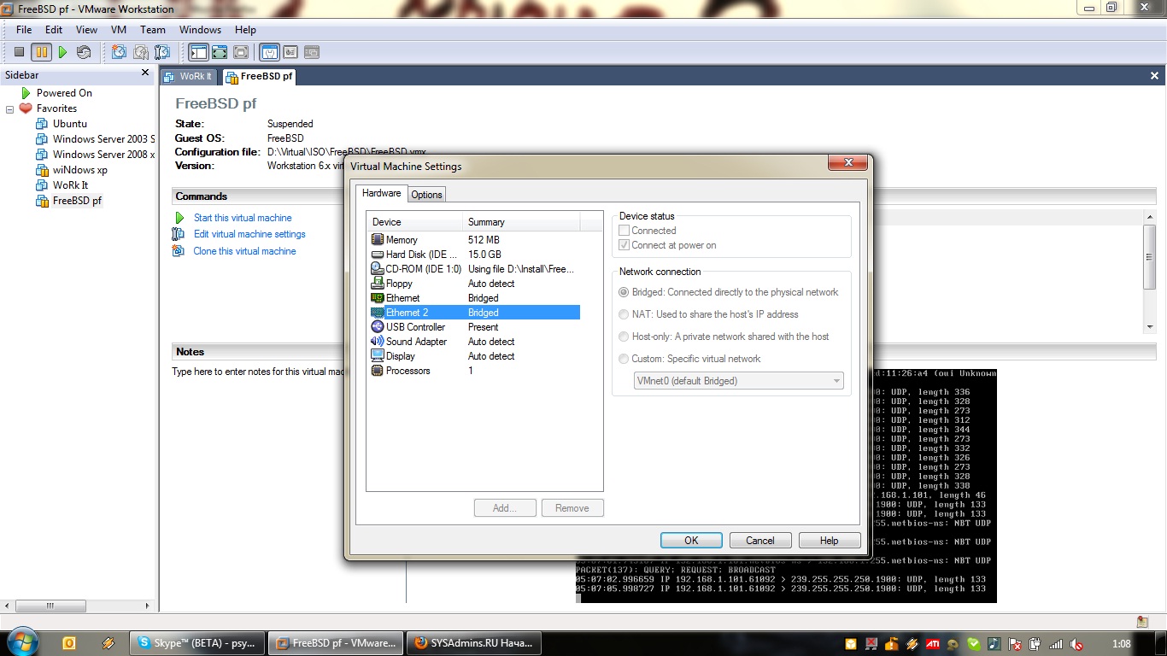This screenshot has height=656, width=1167.
Task: Click the Summary View toolbar icon
Action: coord(269,52)
